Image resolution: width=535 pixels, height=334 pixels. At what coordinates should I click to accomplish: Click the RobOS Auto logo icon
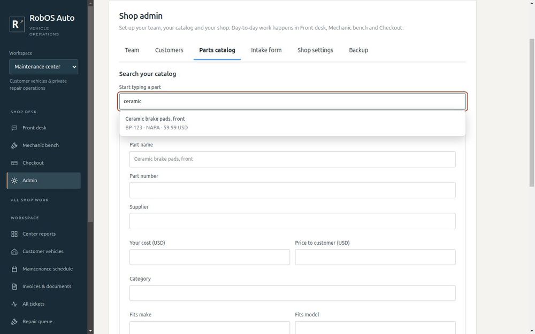(17, 24)
